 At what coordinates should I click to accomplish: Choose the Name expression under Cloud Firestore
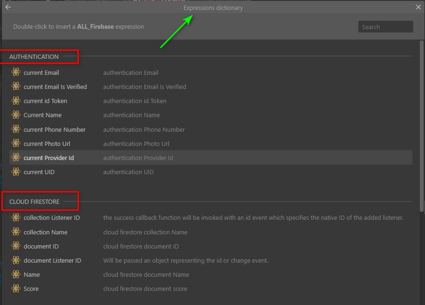point(31,274)
